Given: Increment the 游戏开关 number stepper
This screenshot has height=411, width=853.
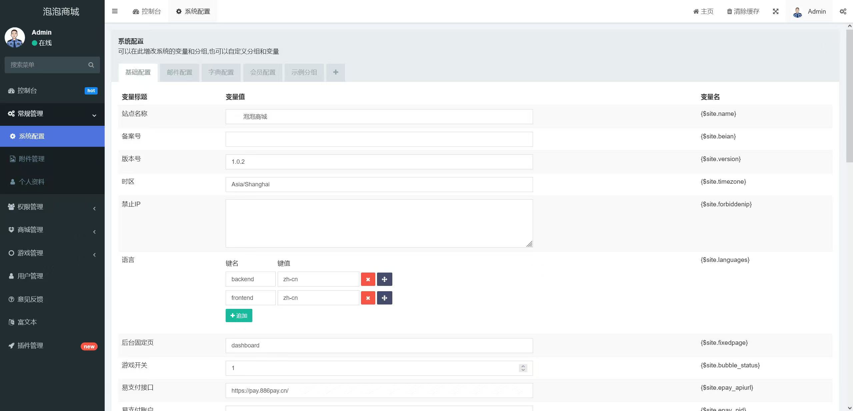Looking at the screenshot, I should point(523,366).
